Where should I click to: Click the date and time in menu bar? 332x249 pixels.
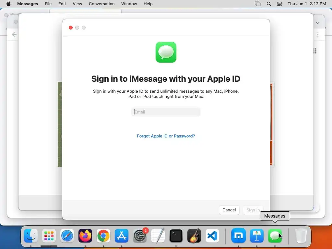coord(307,4)
